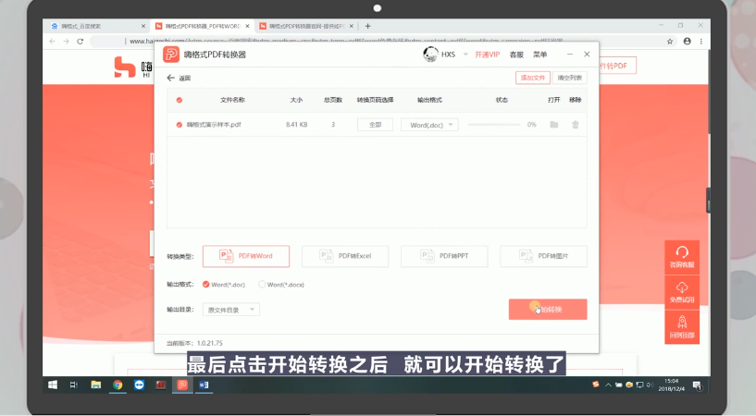This screenshot has width=756, height=416.
Task: Click the 8.41 KB file size cell
Action: click(296, 125)
